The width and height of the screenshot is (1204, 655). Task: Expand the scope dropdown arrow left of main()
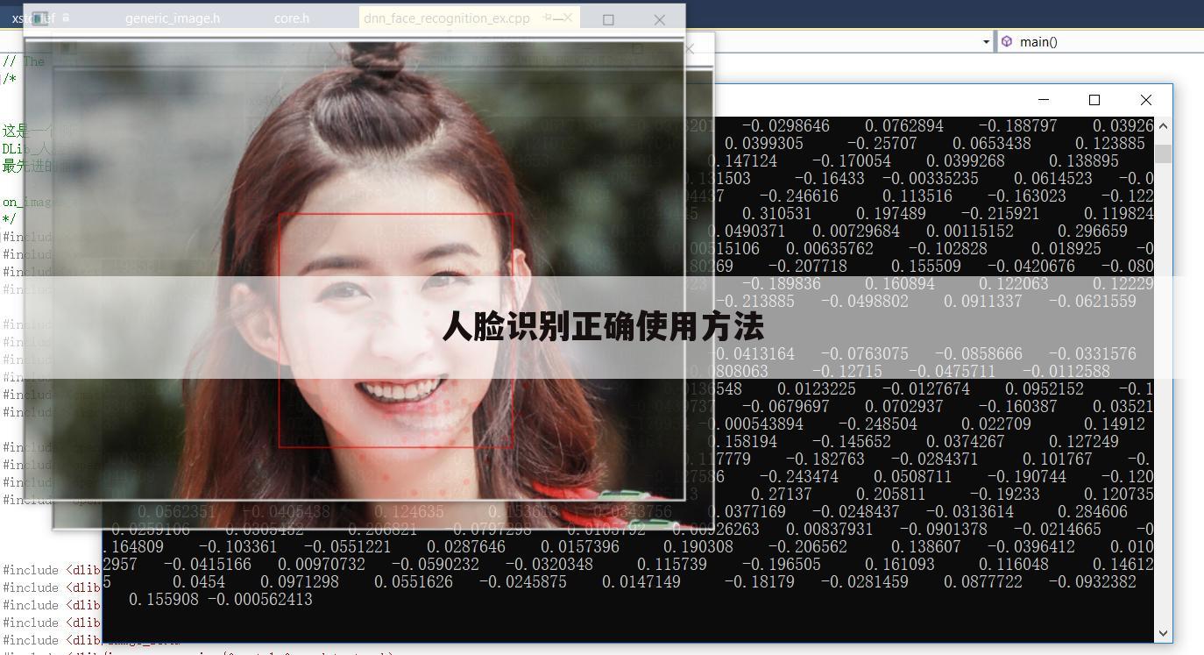[x=986, y=41]
